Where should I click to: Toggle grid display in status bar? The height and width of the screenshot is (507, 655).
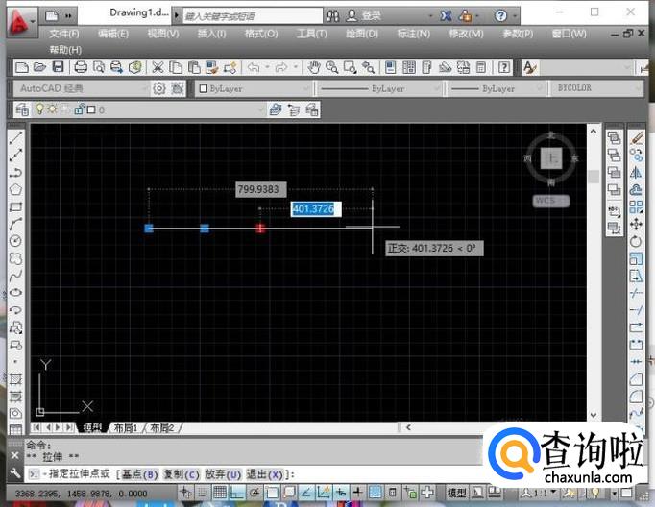(x=220, y=493)
